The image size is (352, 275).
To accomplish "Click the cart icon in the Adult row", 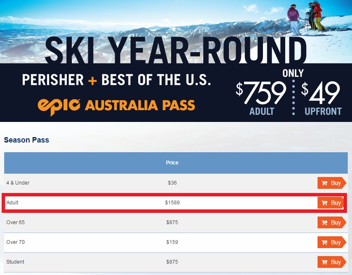I will (x=324, y=203).
